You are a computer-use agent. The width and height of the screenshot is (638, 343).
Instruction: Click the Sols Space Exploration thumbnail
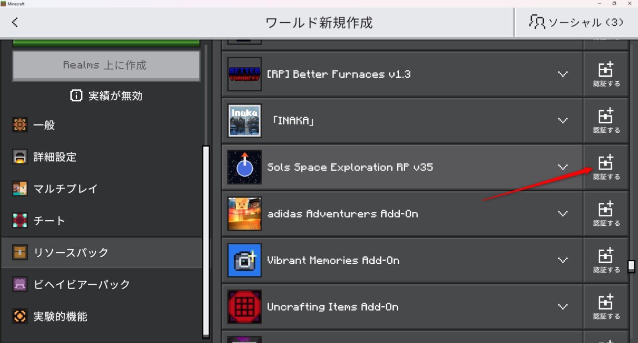tap(244, 167)
